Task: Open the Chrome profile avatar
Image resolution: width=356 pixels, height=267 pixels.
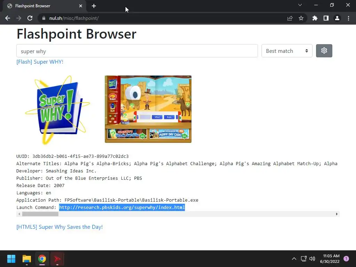Action: (337, 18)
